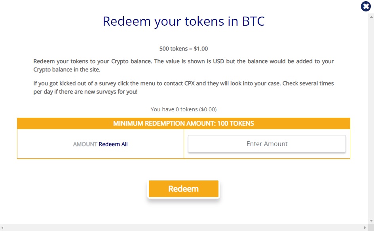Screen dimensions: 374x231
Task: Click the vertical scrollbar down arrow
Action: (371, 221)
